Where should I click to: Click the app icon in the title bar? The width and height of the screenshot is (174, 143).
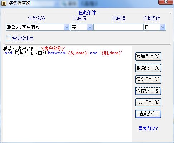4,3
